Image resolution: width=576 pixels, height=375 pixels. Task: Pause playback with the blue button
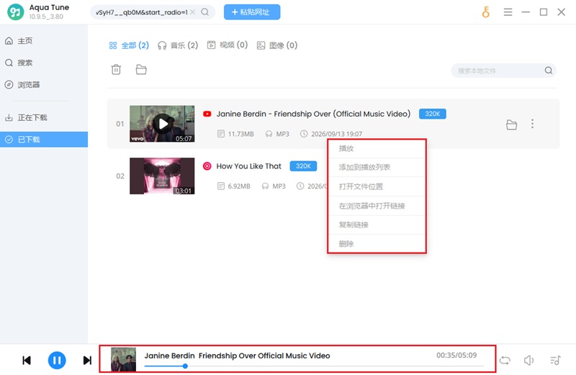click(57, 361)
